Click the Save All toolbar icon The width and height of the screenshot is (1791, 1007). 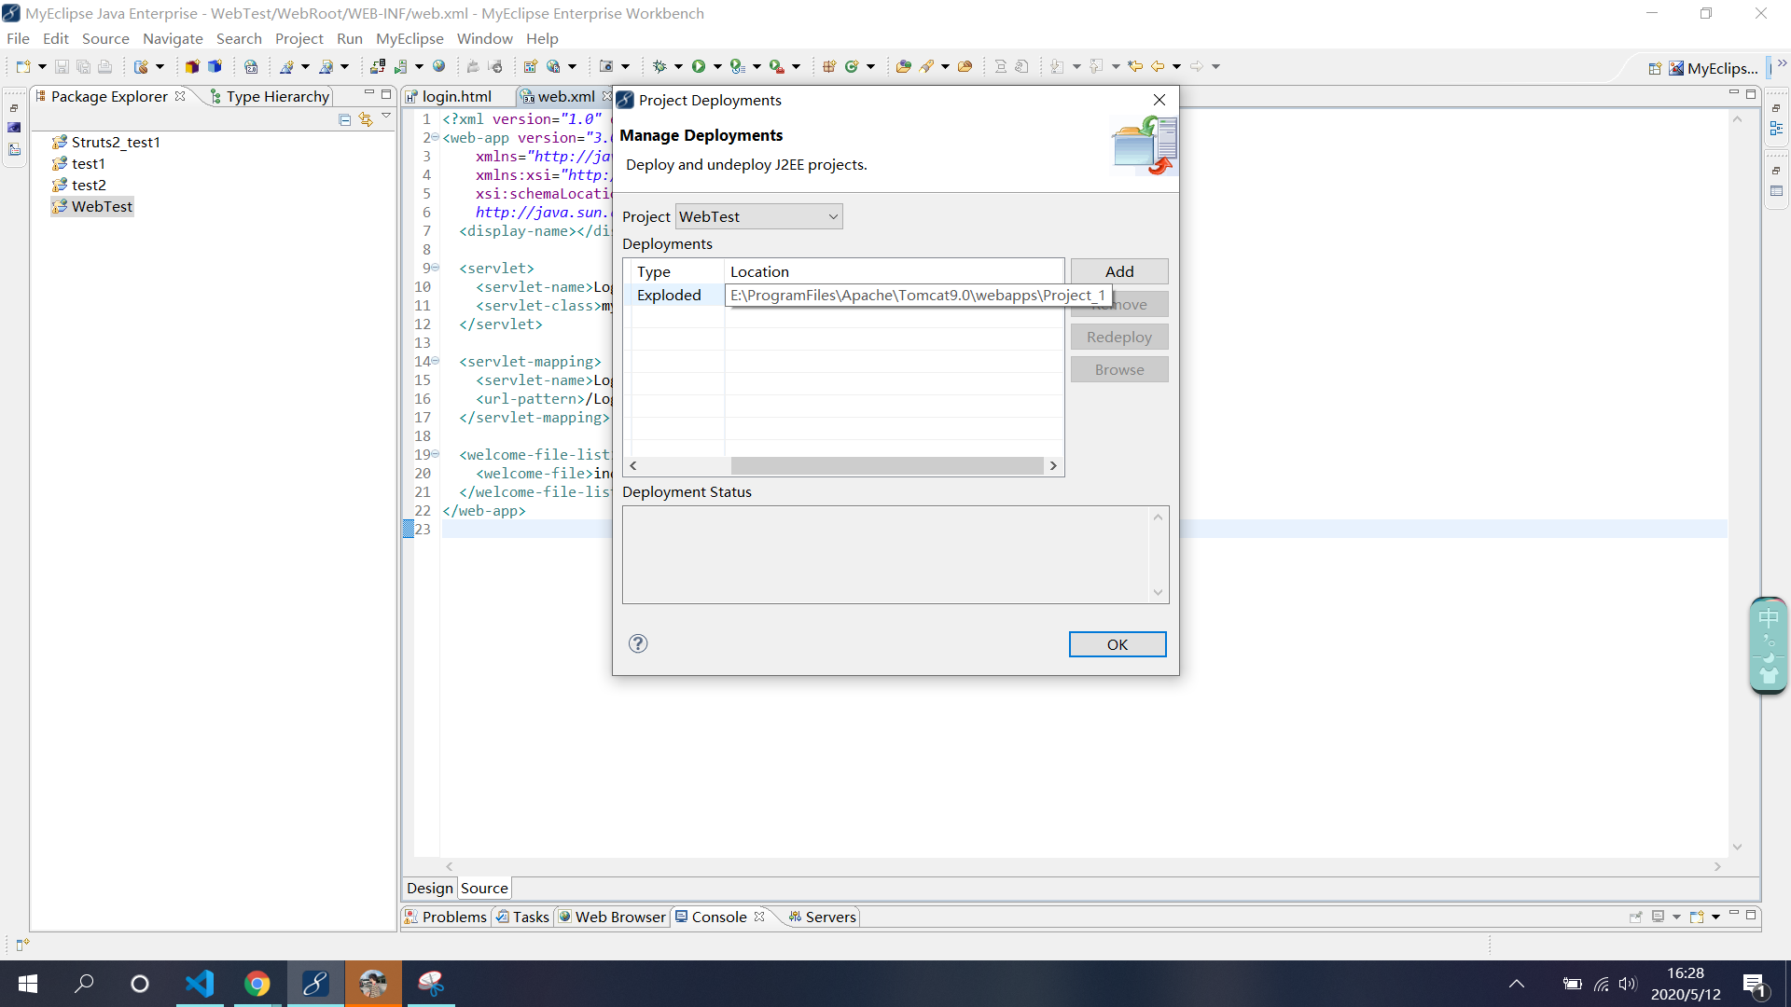tap(83, 66)
